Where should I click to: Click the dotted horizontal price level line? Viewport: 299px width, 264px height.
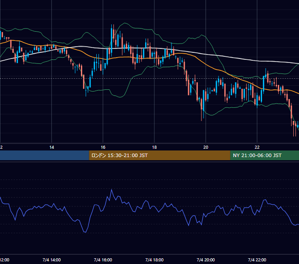click(x=149, y=78)
